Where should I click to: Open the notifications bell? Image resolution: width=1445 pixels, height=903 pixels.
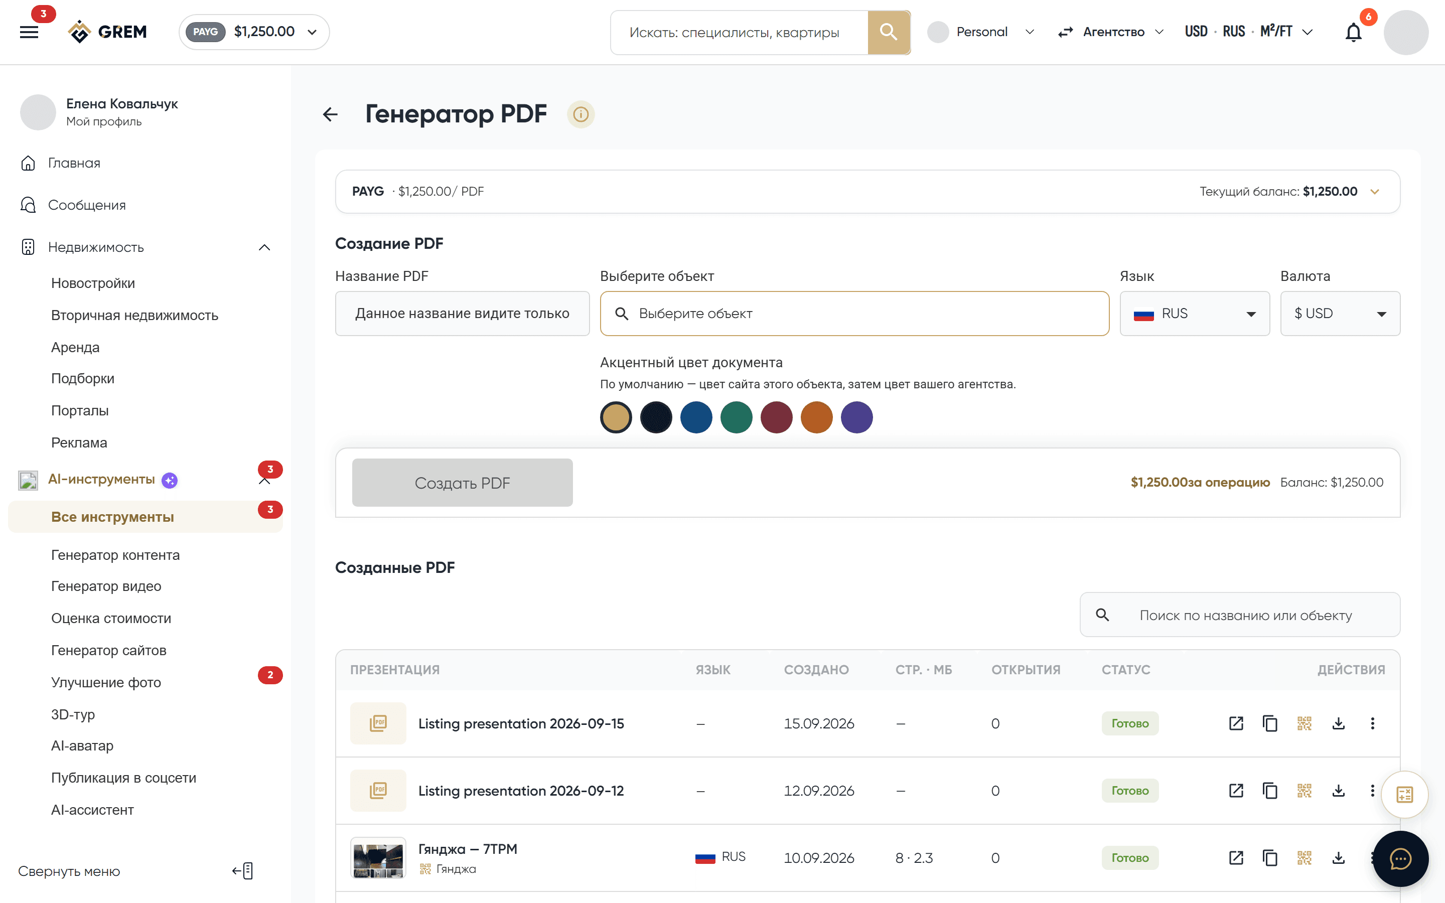(1353, 32)
